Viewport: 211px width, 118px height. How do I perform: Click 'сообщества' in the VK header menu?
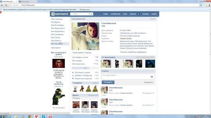point(115,14)
